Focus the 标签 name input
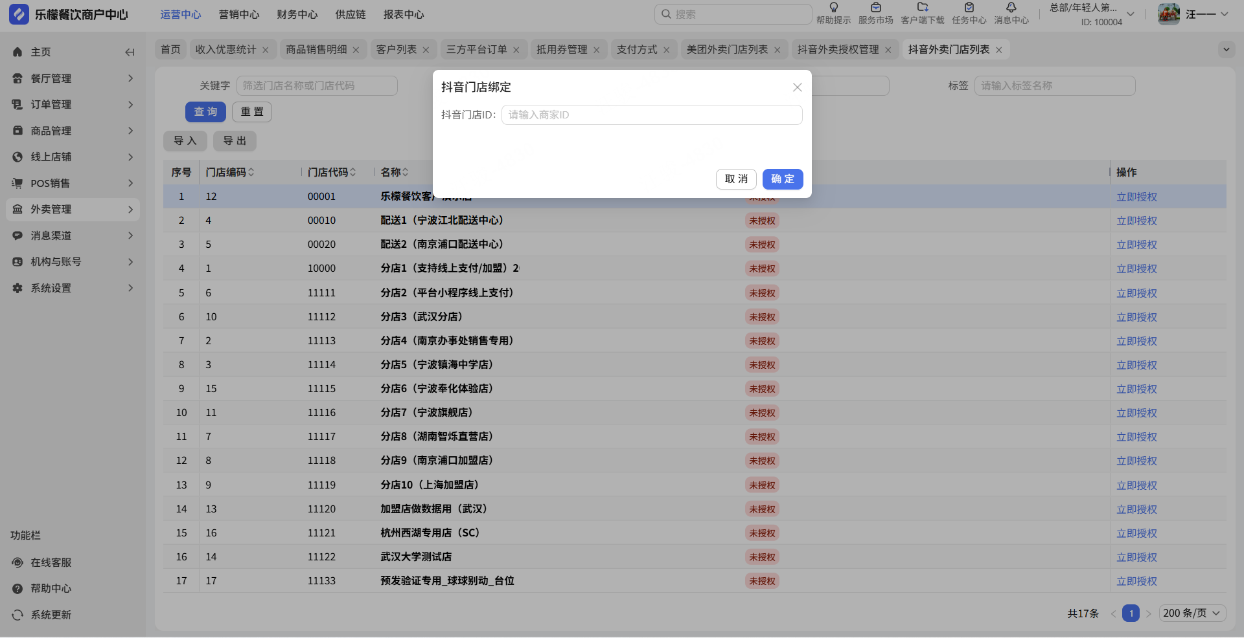Image resolution: width=1244 pixels, height=638 pixels. coord(1055,86)
